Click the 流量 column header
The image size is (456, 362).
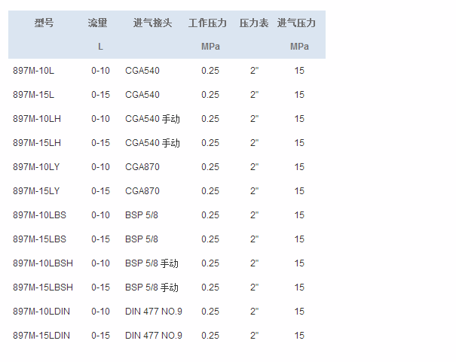(x=98, y=23)
